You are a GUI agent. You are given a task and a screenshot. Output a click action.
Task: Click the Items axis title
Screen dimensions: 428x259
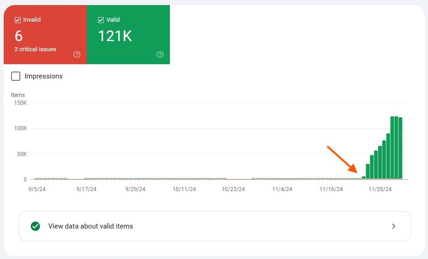pos(18,95)
